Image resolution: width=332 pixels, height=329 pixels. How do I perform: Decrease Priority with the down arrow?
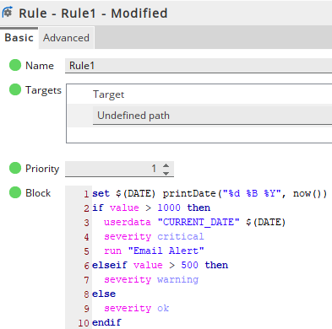click(x=166, y=173)
